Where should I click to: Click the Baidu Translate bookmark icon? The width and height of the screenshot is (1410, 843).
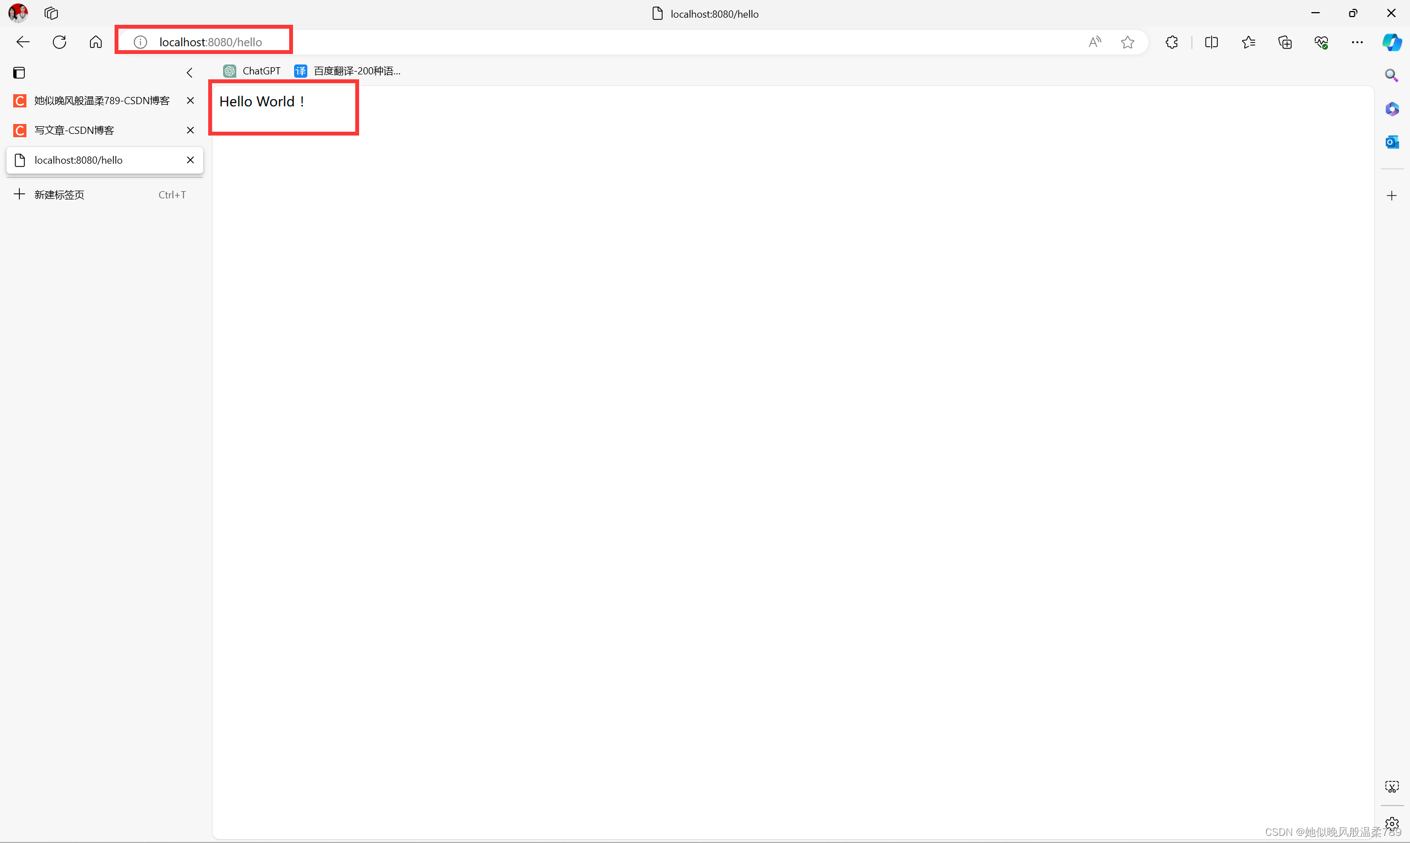(x=301, y=71)
